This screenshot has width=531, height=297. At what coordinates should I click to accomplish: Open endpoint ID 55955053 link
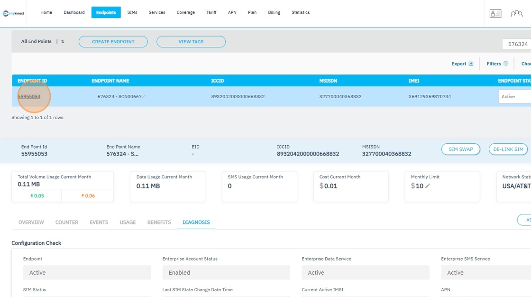pos(29,96)
